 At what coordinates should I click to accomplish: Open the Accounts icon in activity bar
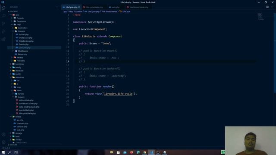pos(3,135)
